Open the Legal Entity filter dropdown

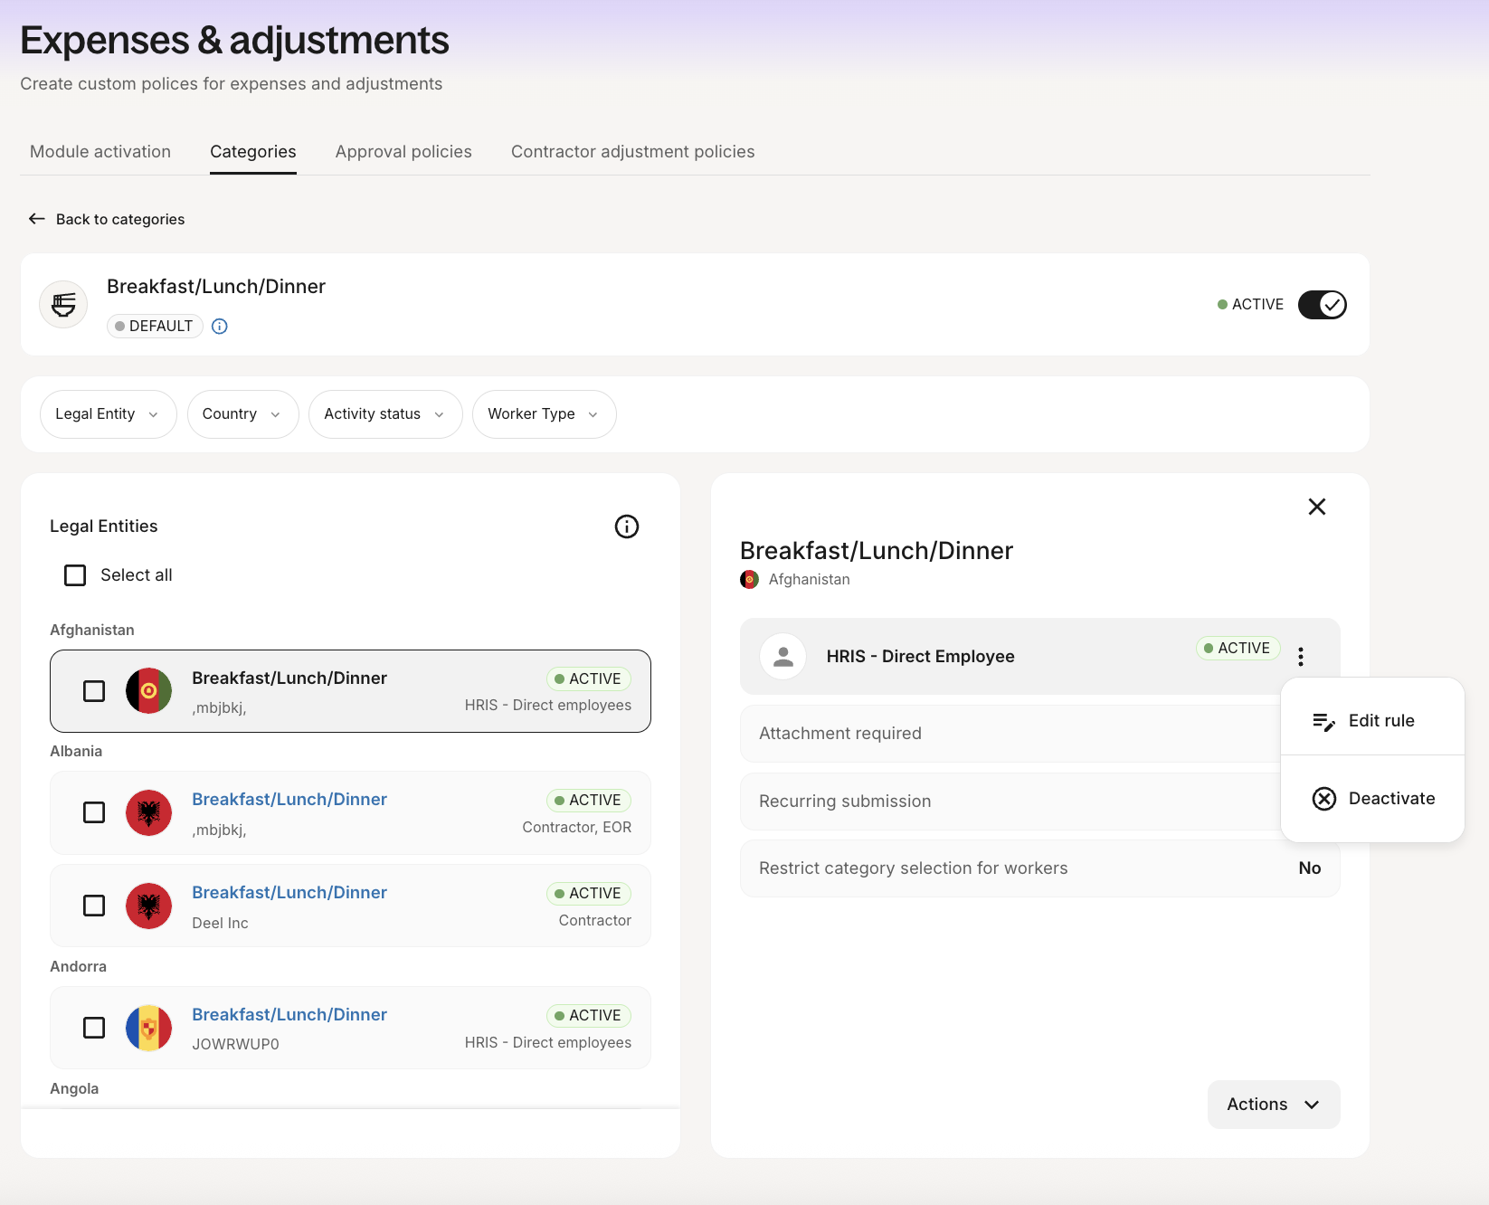point(109,414)
